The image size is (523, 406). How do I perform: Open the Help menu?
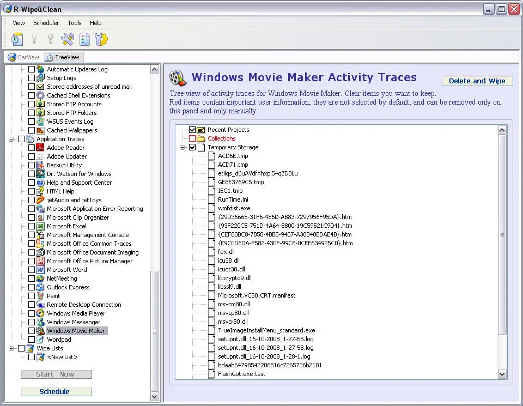coord(96,23)
